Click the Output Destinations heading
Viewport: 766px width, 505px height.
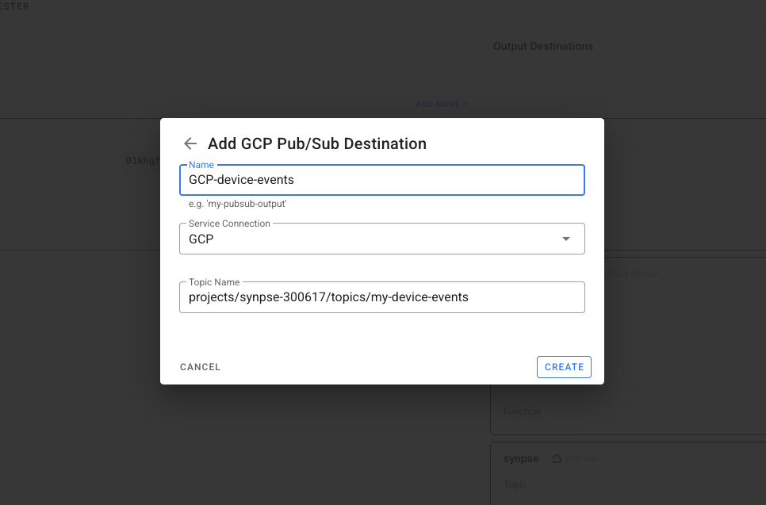543,46
